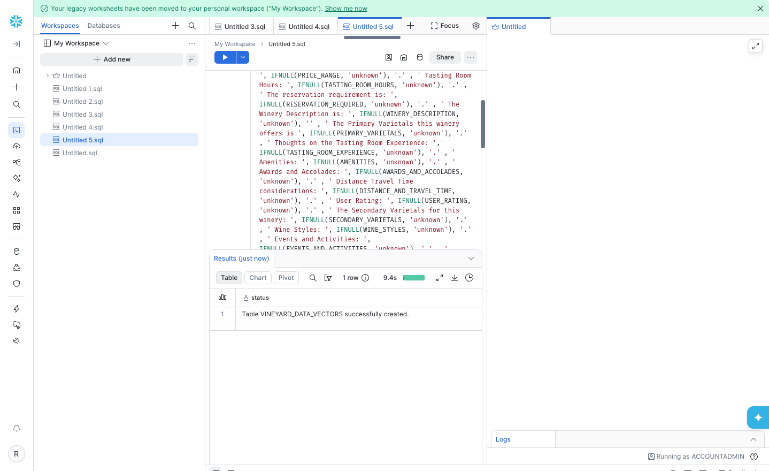769x471 pixels.
Task: Switch results view to Chart
Action: (258, 278)
